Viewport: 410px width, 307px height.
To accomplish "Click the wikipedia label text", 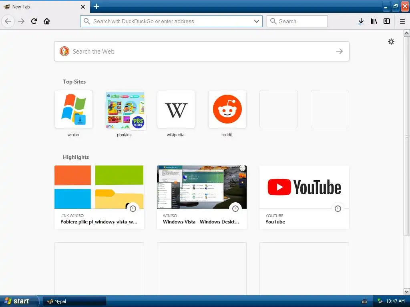I will [175, 135].
